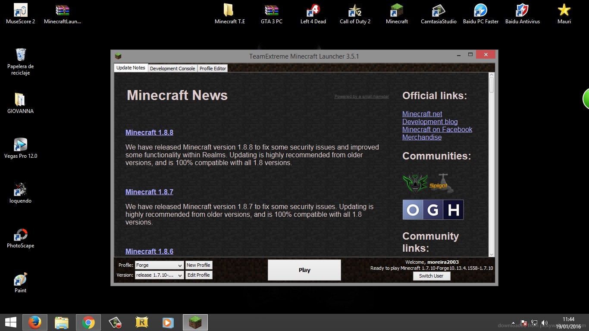Image resolution: width=589 pixels, height=331 pixels.
Task: Click the Edit Profile button
Action: click(x=199, y=275)
